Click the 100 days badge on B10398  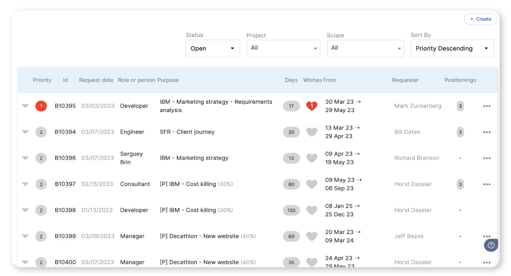[291, 211]
